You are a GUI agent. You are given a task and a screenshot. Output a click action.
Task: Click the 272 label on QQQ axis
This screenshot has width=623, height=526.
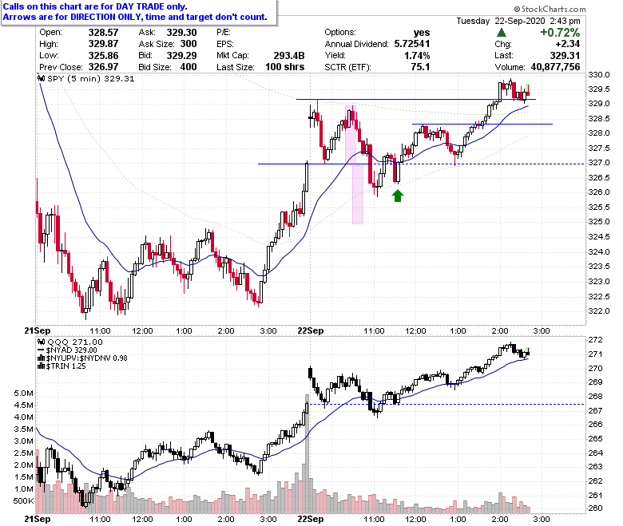[x=595, y=340]
